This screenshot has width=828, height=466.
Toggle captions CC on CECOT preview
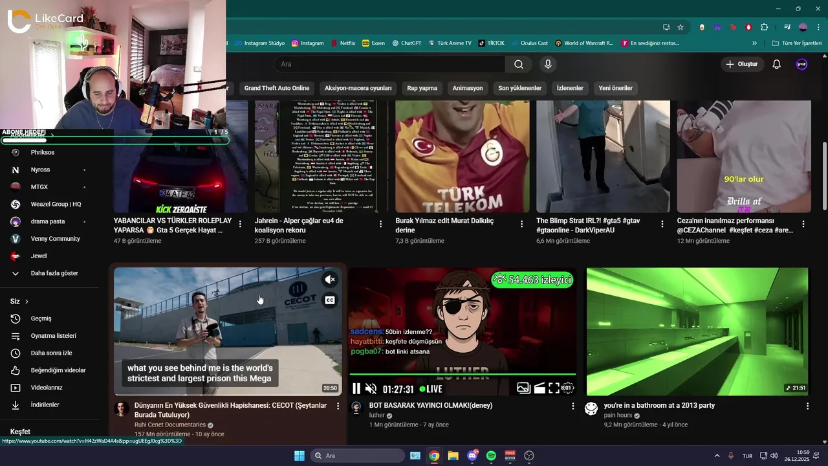coord(330,300)
